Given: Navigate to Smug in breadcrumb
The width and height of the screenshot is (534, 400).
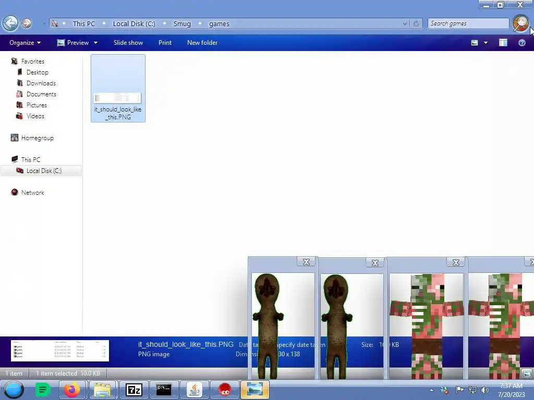Looking at the screenshot, I should 182,23.
